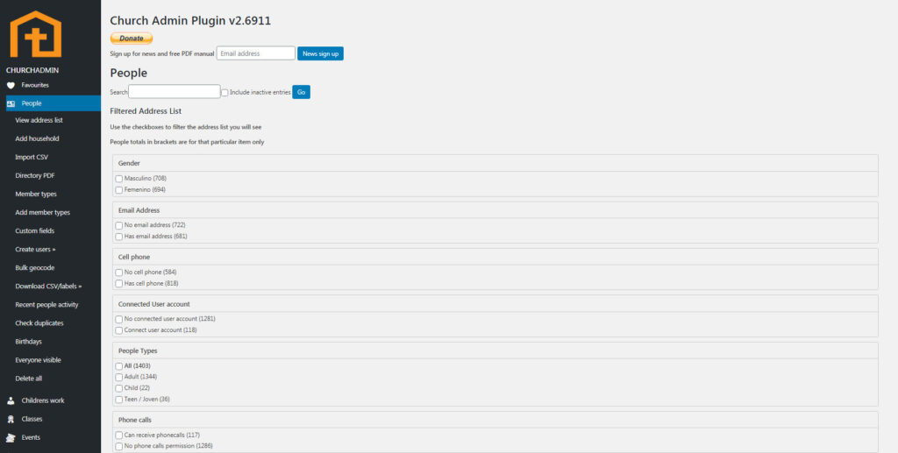Screen dimensions: 898x453
Task: Click the Events sidebar icon
Action: [x=11, y=437]
